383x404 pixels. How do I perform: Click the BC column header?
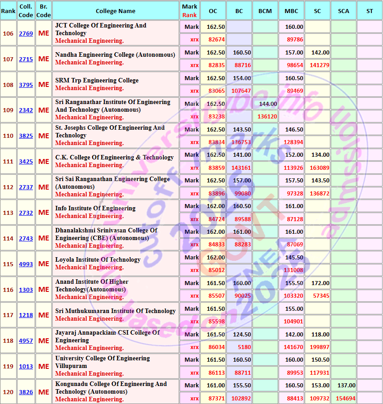click(x=239, y=10)
